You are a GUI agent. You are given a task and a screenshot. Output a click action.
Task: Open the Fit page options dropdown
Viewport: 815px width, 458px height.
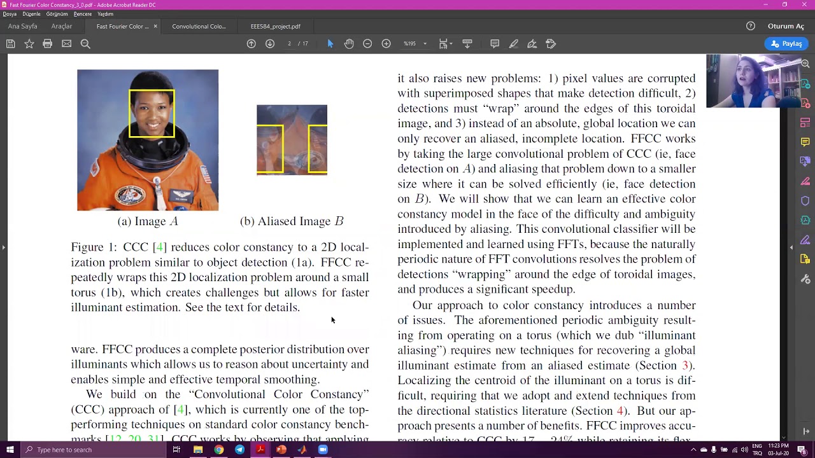tap(446, 44)
